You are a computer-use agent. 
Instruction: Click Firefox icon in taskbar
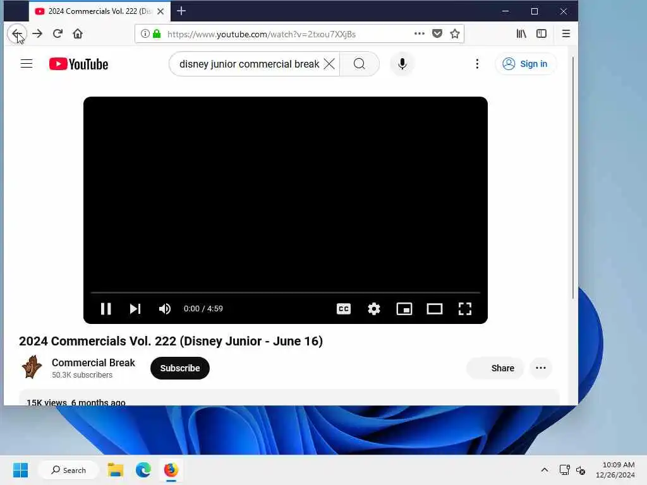pos(171,470)
